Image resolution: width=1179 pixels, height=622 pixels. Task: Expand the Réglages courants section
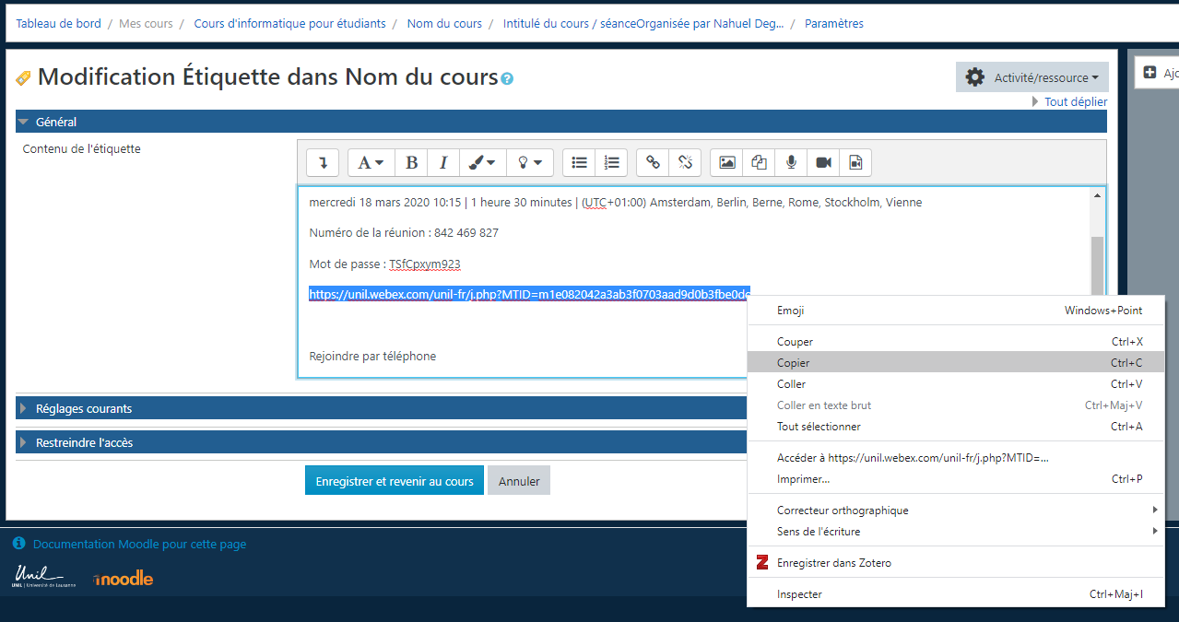point(84,408)
